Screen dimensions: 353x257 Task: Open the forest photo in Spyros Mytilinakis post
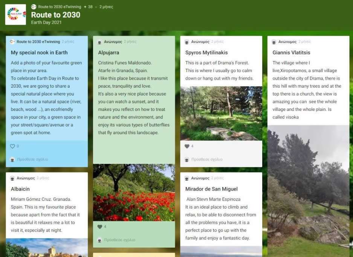click(221, 113)
